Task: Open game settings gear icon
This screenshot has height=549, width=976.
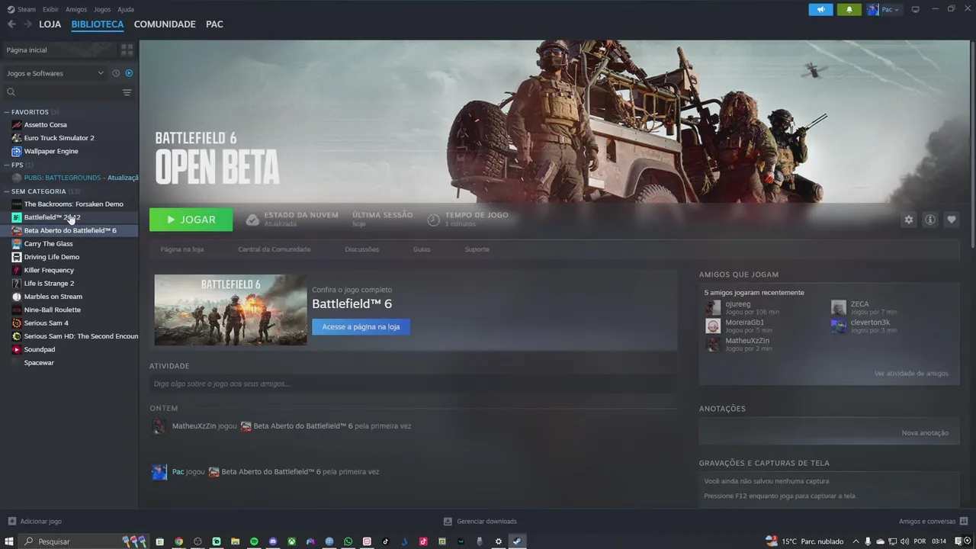Action: [908, 220]
